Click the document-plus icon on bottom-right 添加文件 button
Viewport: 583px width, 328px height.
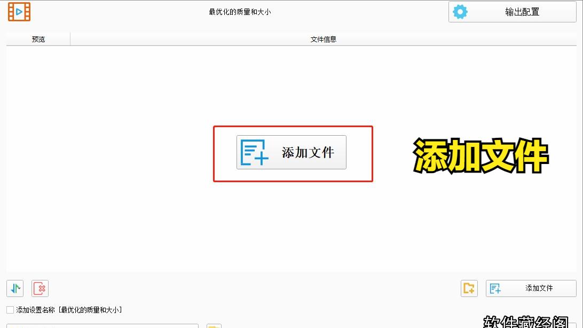click(495, 288)
